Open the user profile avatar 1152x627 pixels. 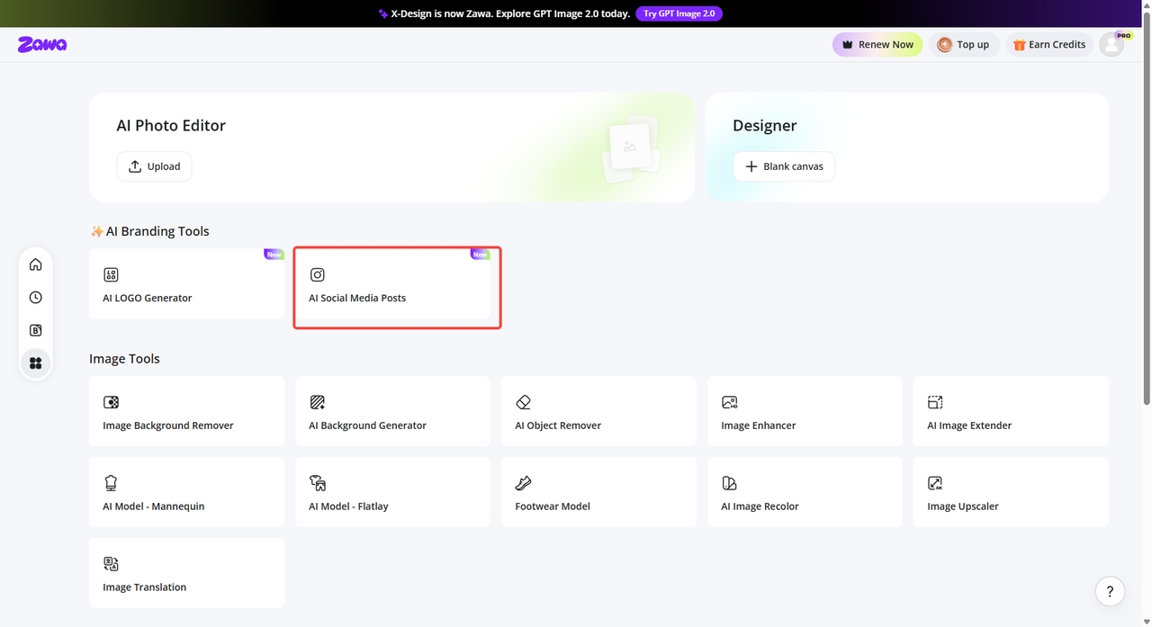[x=1111, y=45]
